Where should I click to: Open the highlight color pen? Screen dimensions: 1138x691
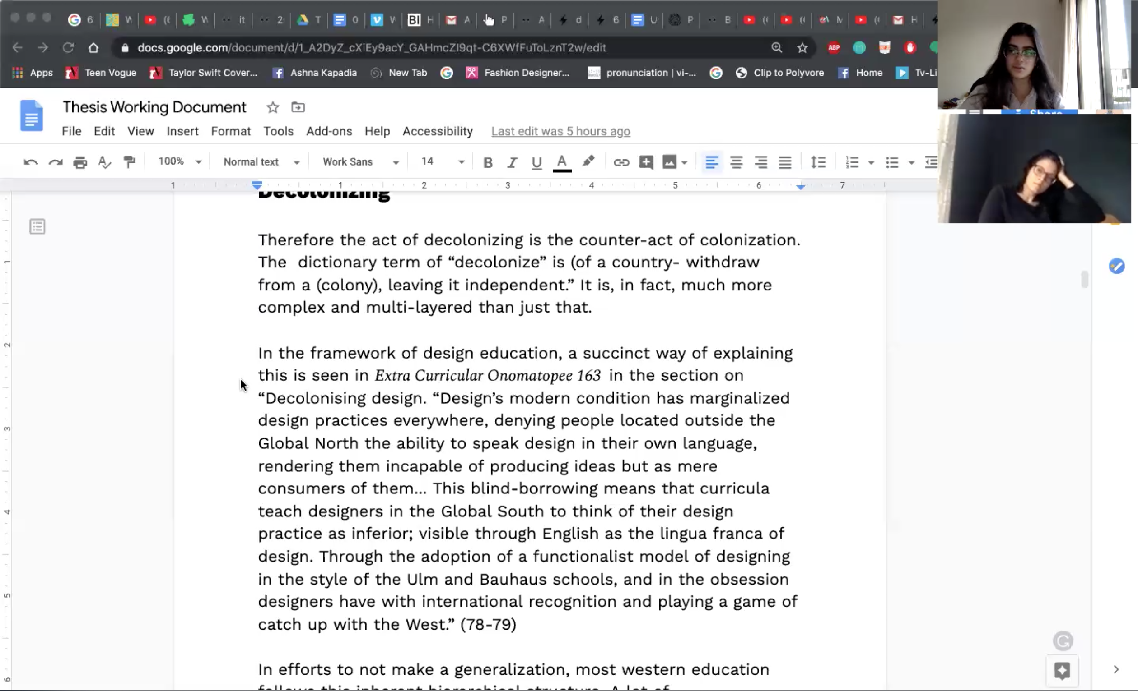click(588, 162)
